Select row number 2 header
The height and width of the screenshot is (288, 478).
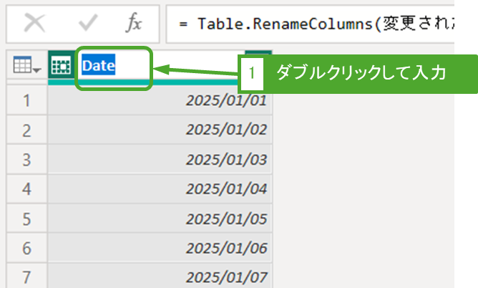tap(26, 130)
